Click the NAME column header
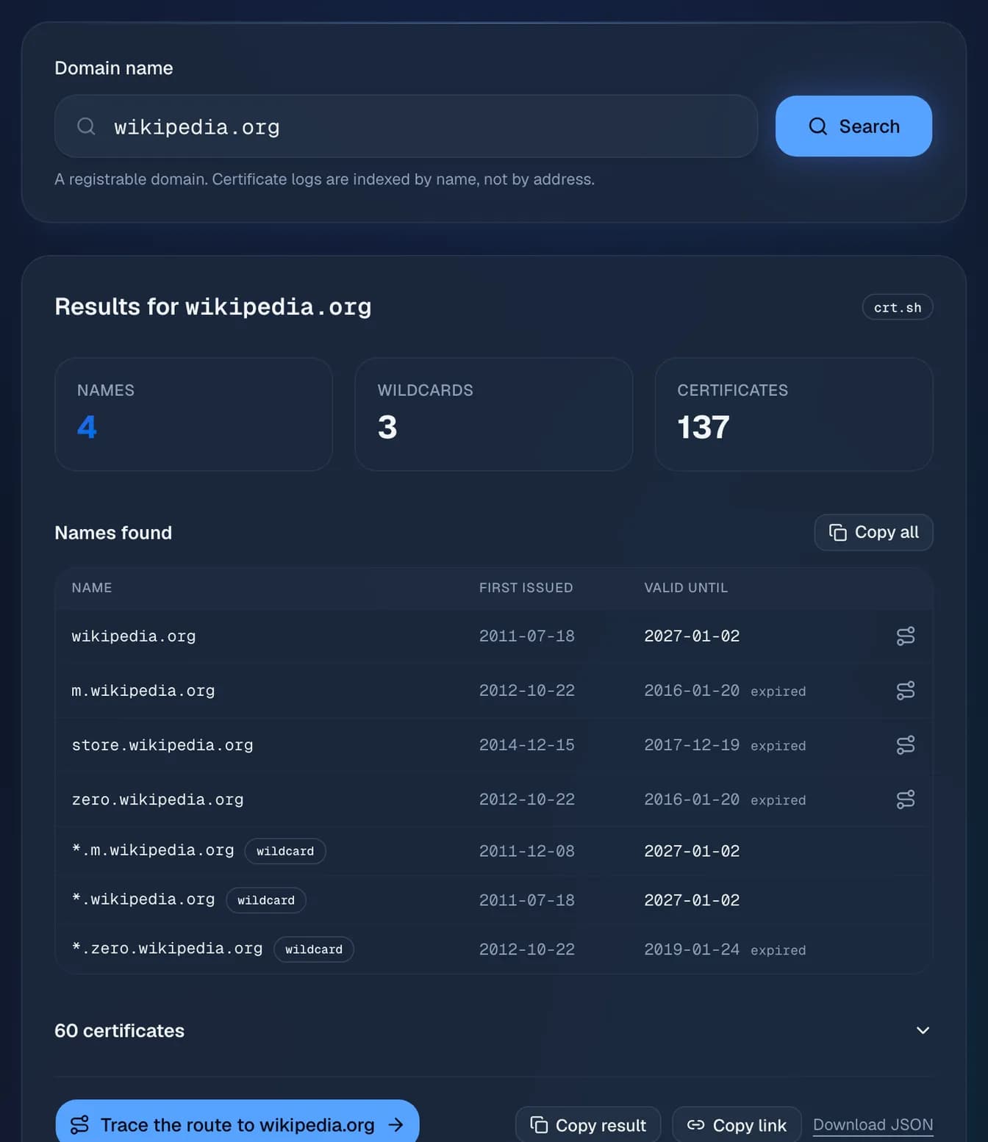This screenshot has width=988, height=1142. point(92,588)
